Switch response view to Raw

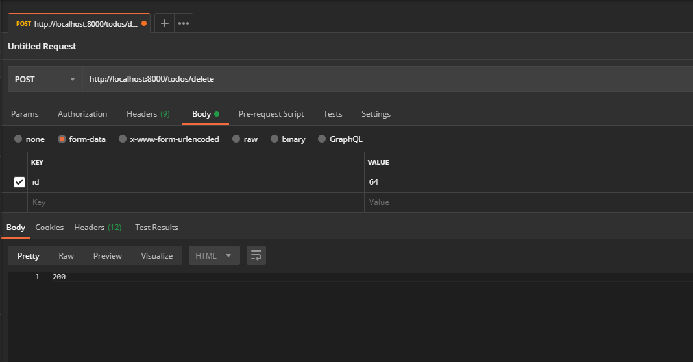66,255
